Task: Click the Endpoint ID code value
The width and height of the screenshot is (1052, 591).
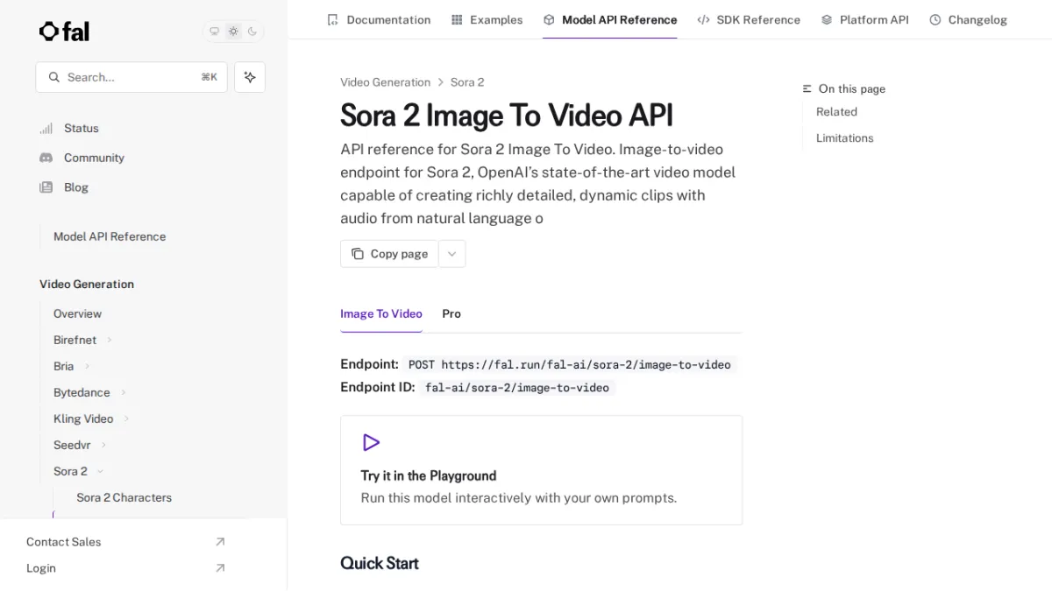Action: (x=517, y=387)
